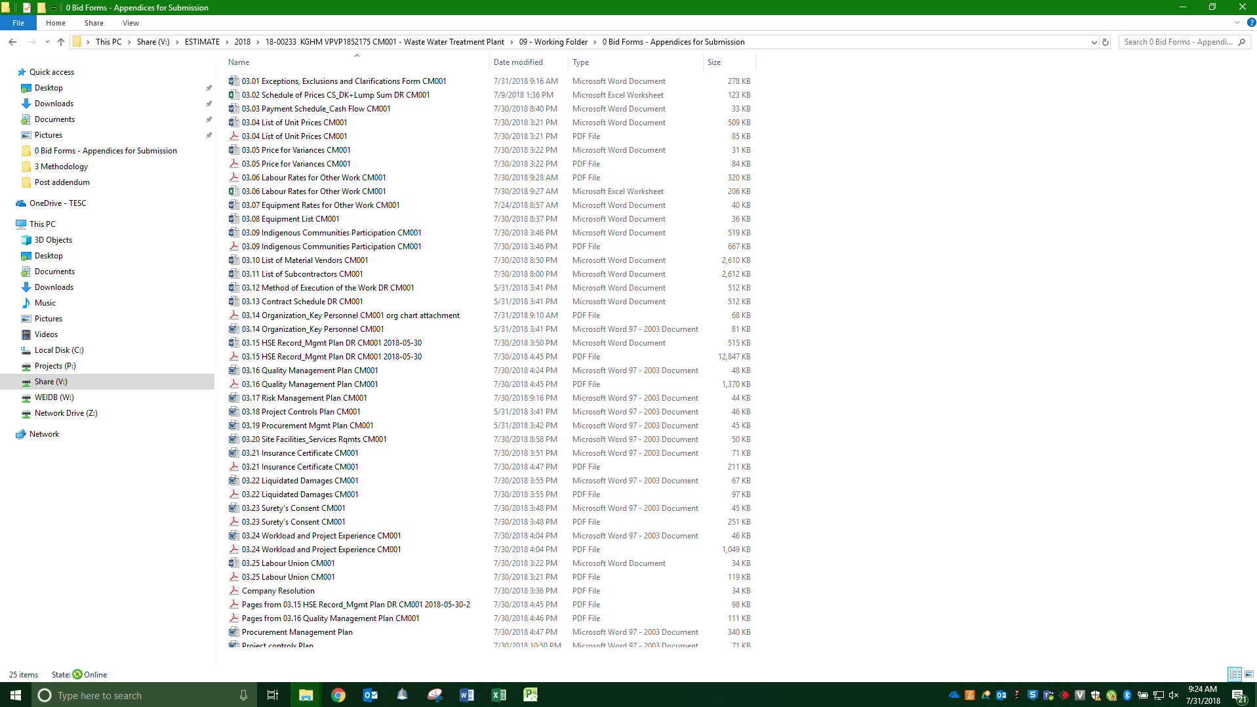Sort files by the Name column header
Image resolution: width=1257 pixels, height=707 pixels.
[357, 62]
